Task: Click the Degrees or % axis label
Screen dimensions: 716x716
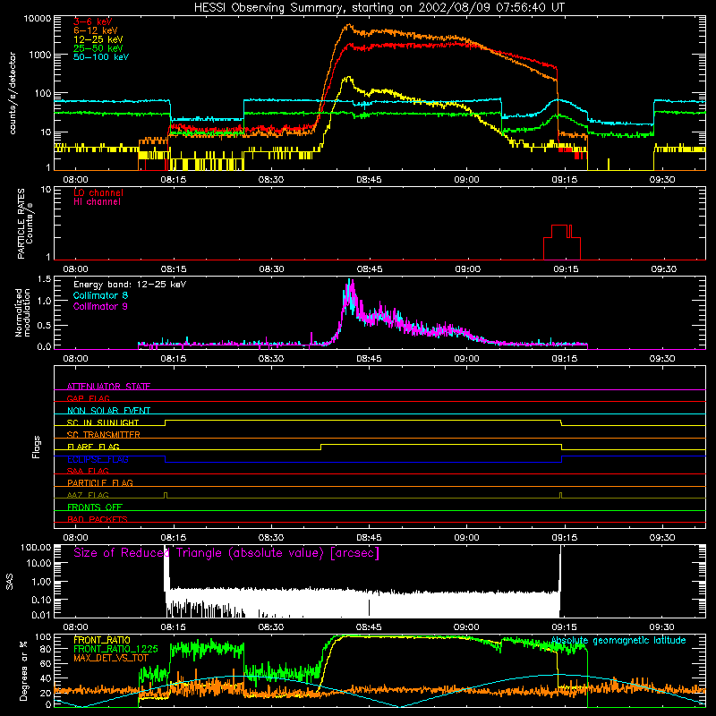Action: point(23,670)
